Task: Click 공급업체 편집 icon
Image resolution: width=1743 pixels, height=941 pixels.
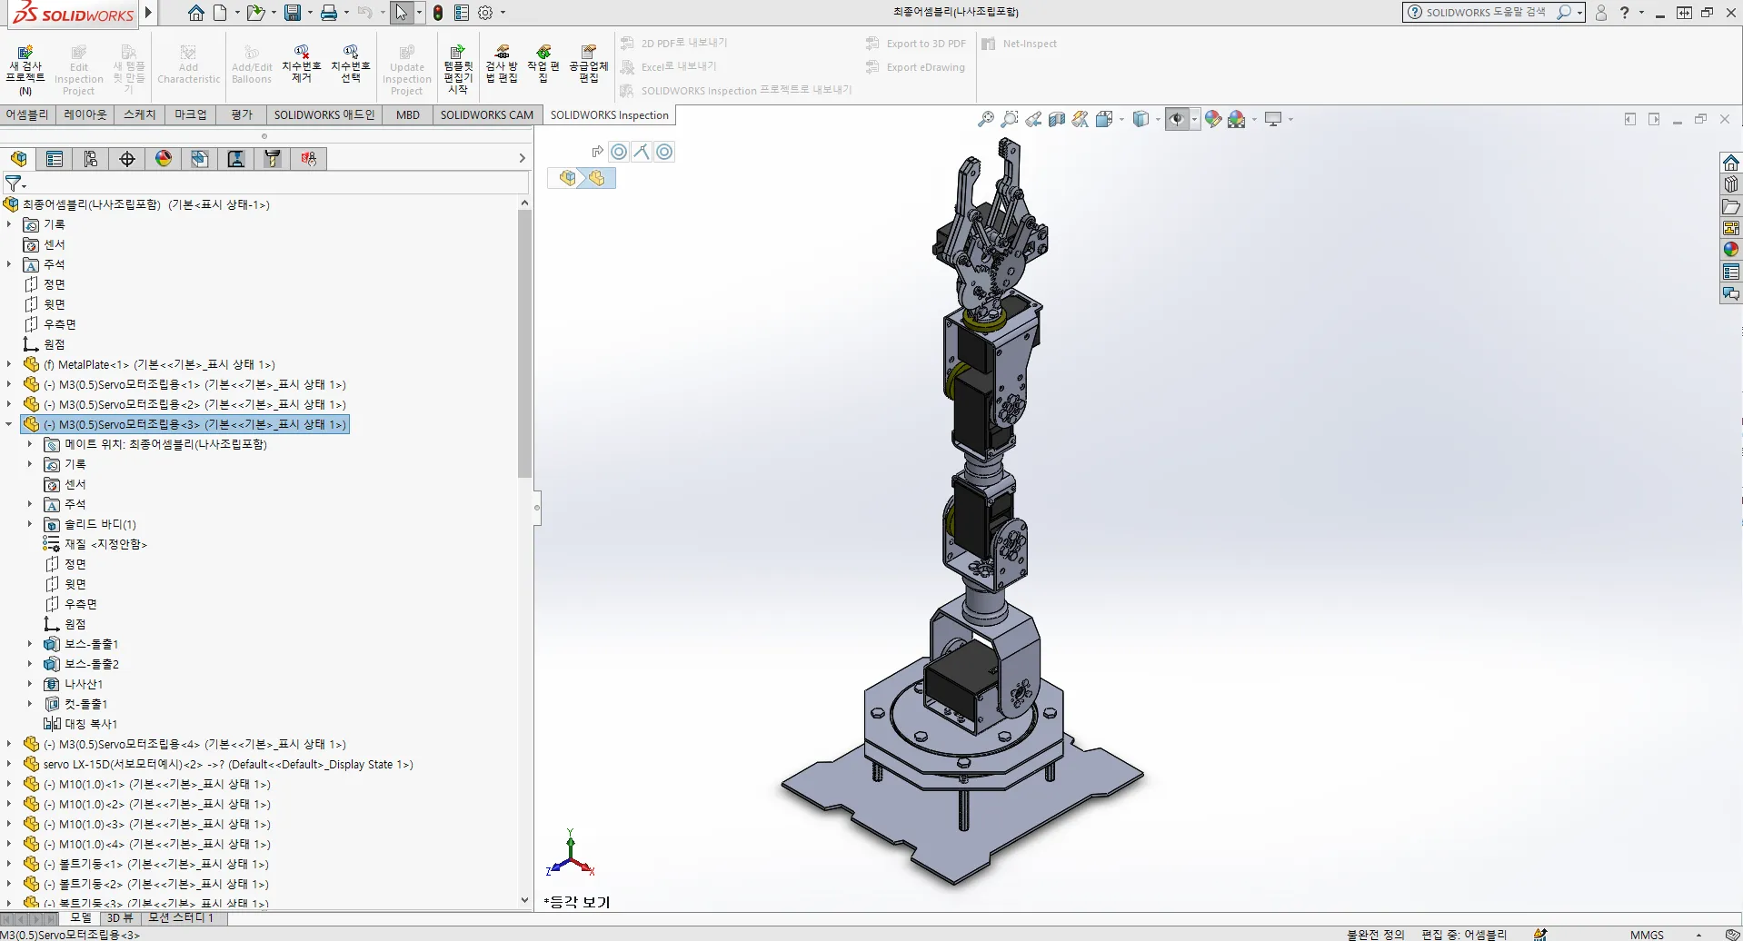Action: pyautogui.click(x=589, y=64)
